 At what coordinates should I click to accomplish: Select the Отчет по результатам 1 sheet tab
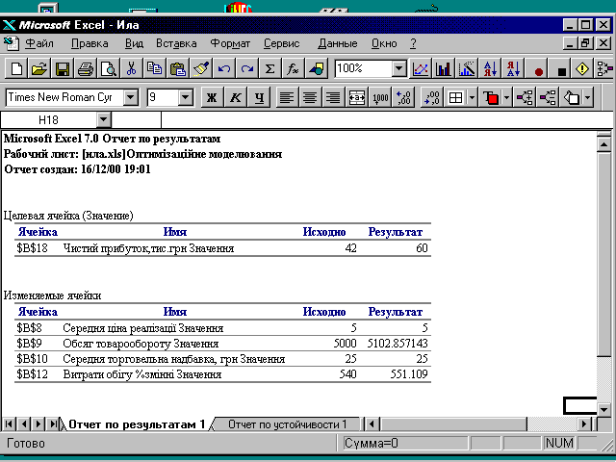pos(137,424)
